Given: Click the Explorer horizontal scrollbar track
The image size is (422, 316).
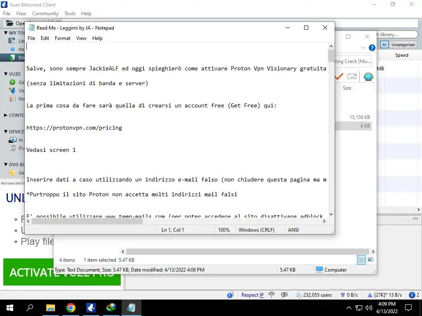Looking at the screenshot, I should point(248,251).
